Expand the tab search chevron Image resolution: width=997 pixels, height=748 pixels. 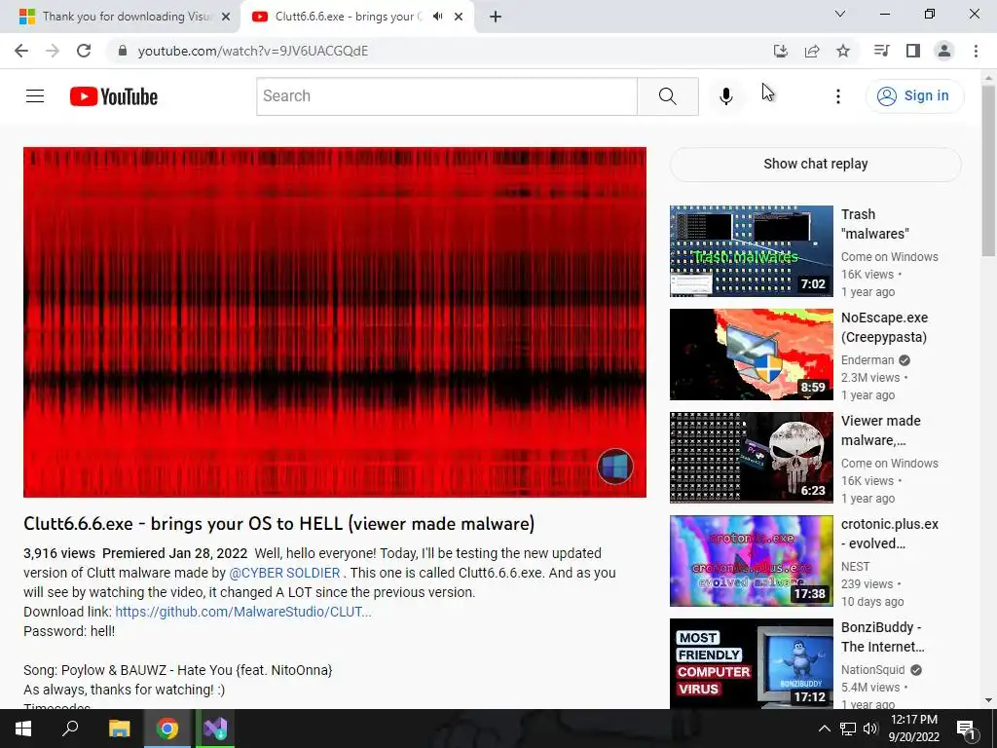(840, 14)
